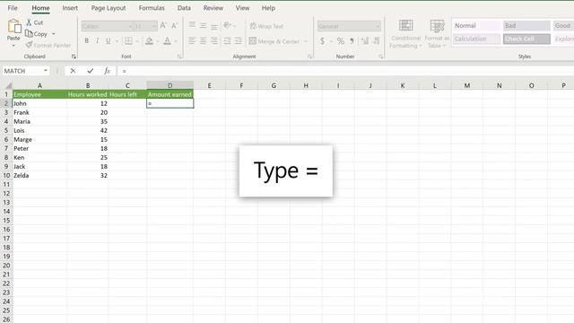
Task: Click the Fill Color bucket icon
Action: coord(149,40)
